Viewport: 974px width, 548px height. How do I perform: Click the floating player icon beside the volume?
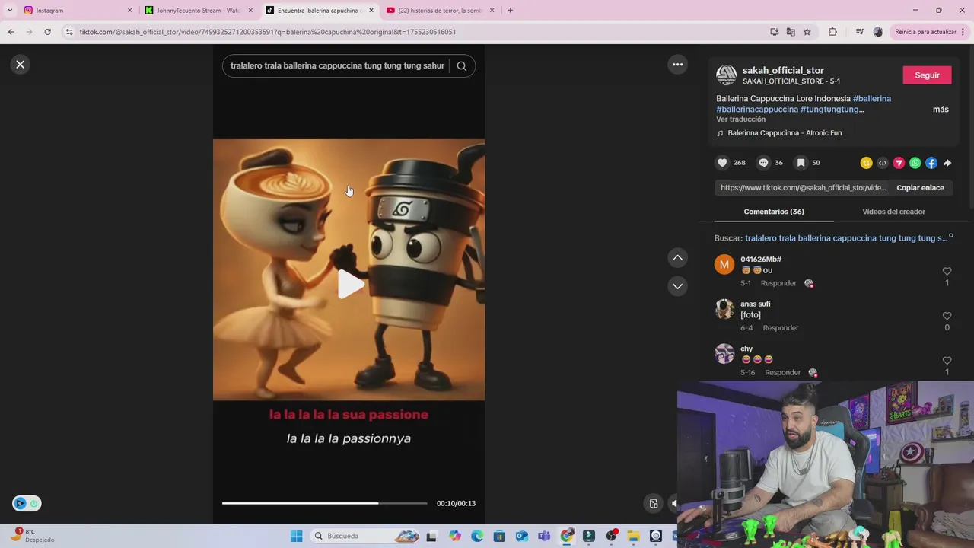pos(654,503)
